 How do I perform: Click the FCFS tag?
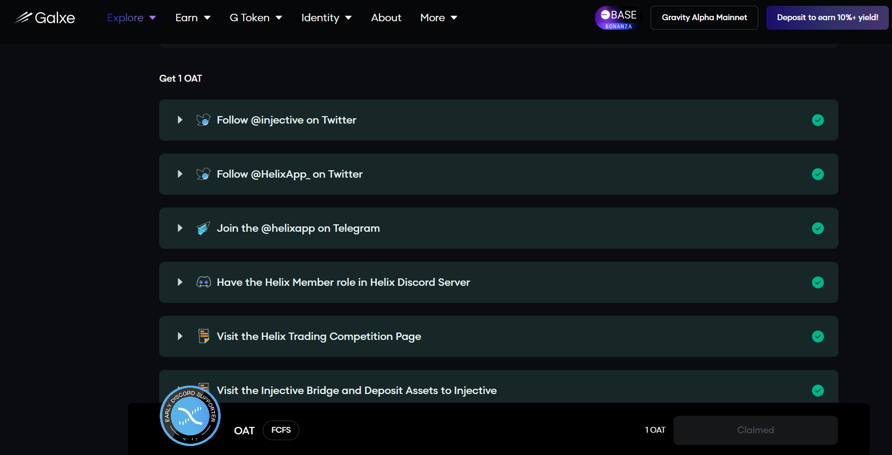[281, 430]
